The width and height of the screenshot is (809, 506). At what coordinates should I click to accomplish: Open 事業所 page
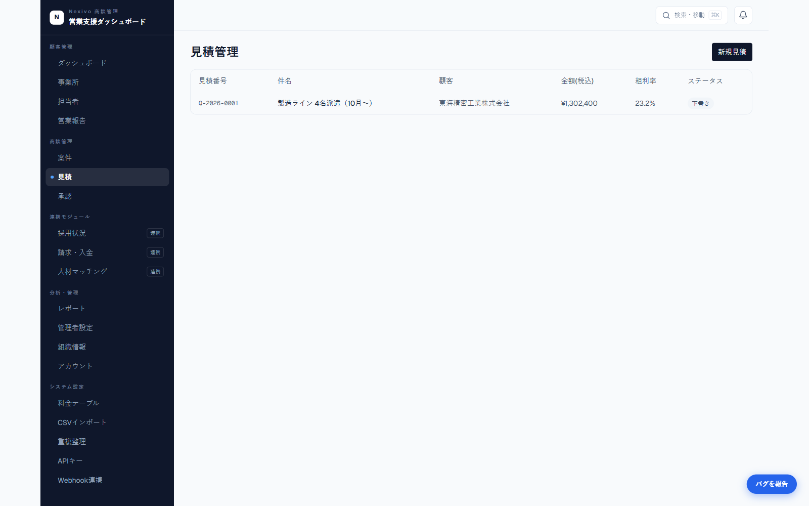pos(107,82)
